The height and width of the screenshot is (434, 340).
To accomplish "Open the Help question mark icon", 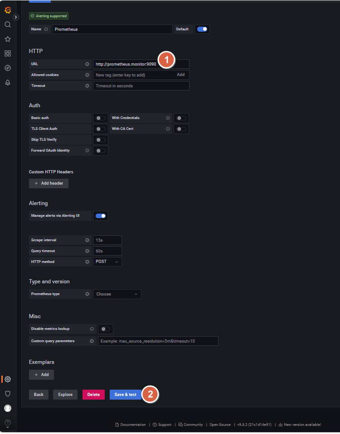I will (8, 423).
